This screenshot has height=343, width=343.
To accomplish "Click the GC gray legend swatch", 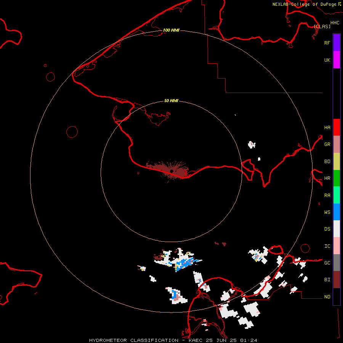I will [x=337, y=263].
